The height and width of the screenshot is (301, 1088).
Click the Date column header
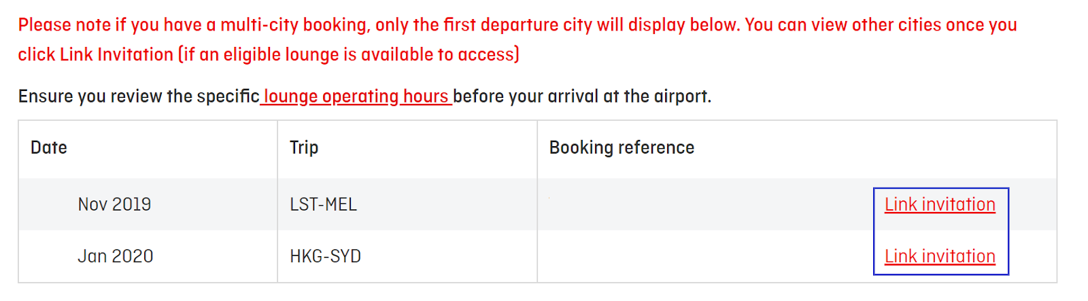point(49,147)
